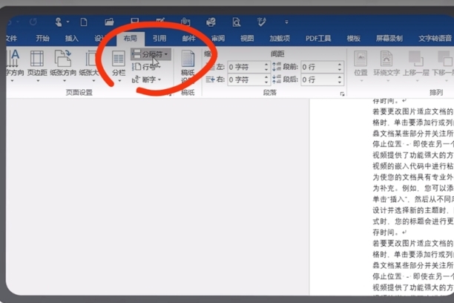Expand the 页边距 dropdown arrow

[x=38, y=81]
